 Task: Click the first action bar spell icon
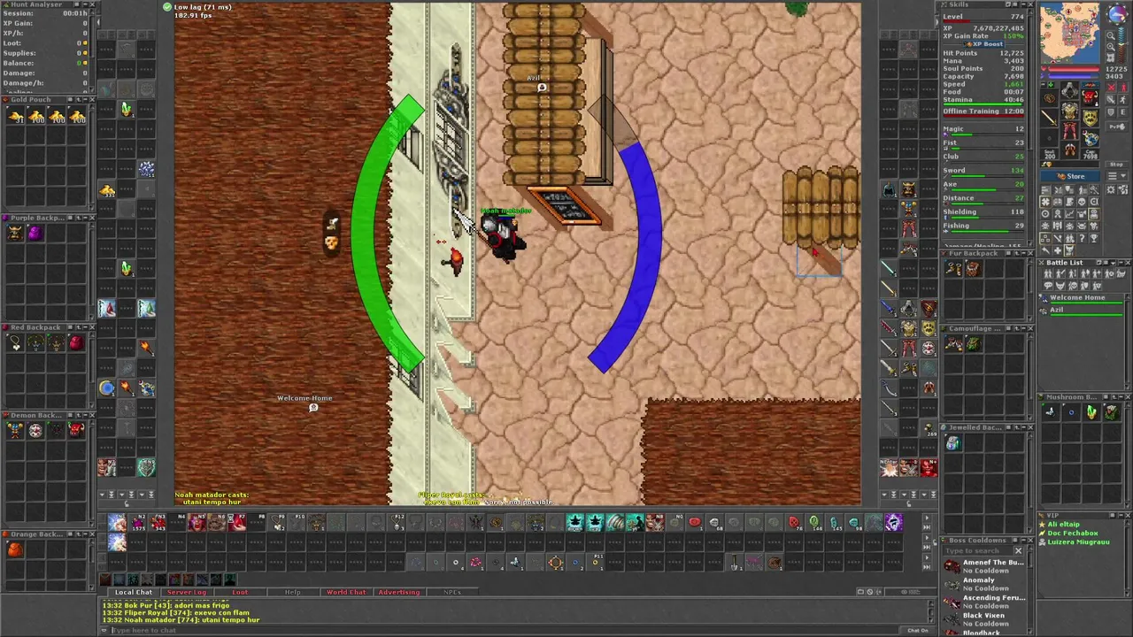[117, 522]
